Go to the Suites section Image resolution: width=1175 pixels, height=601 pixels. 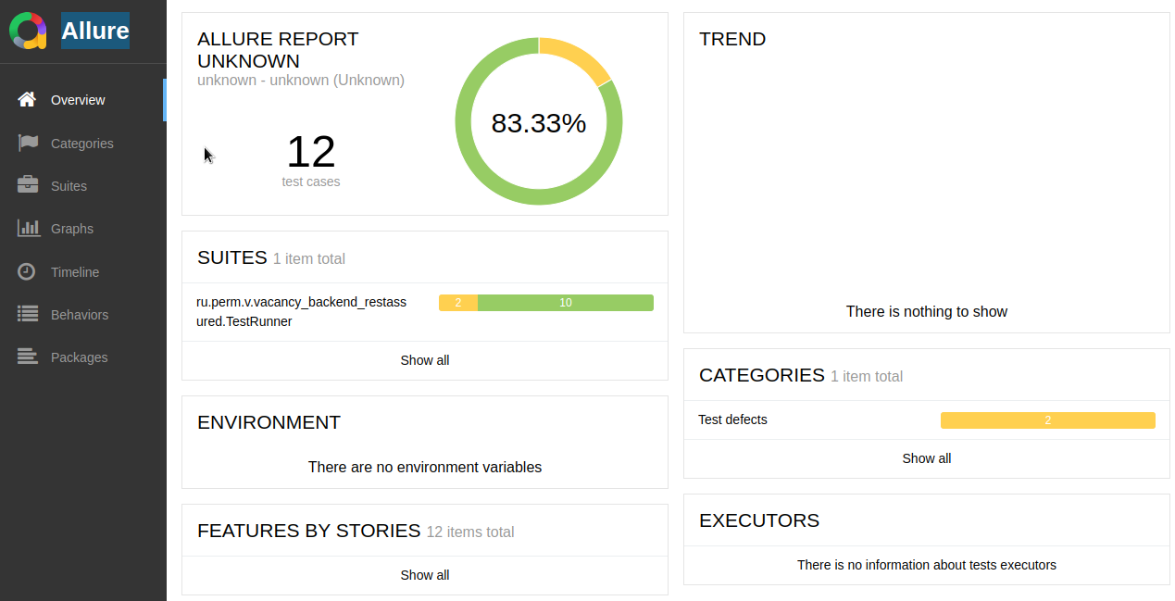(83, 186)
